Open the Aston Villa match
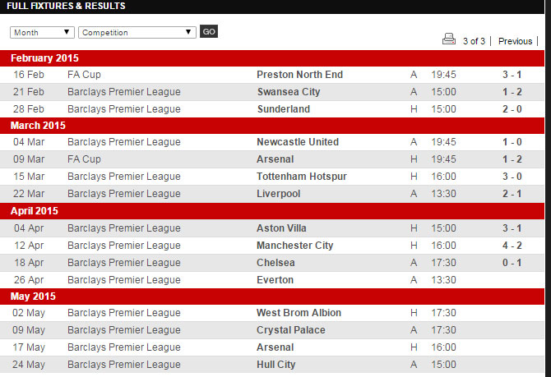The image size is (551, 377). 281,228
